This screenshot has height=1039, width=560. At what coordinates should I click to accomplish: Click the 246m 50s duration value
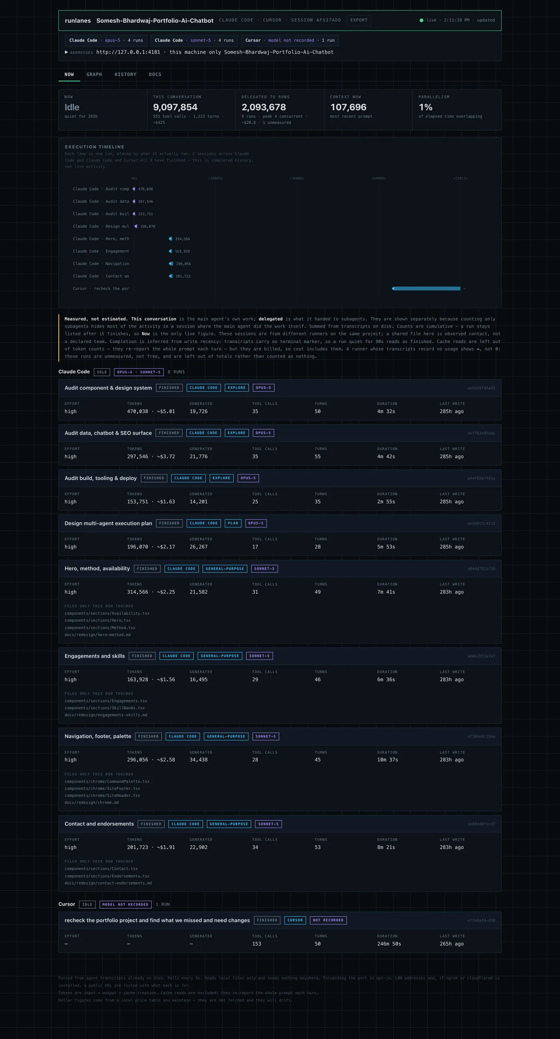pos(389,944)
